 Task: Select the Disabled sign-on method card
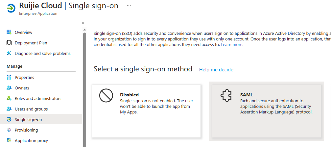[x=146, y=111]
